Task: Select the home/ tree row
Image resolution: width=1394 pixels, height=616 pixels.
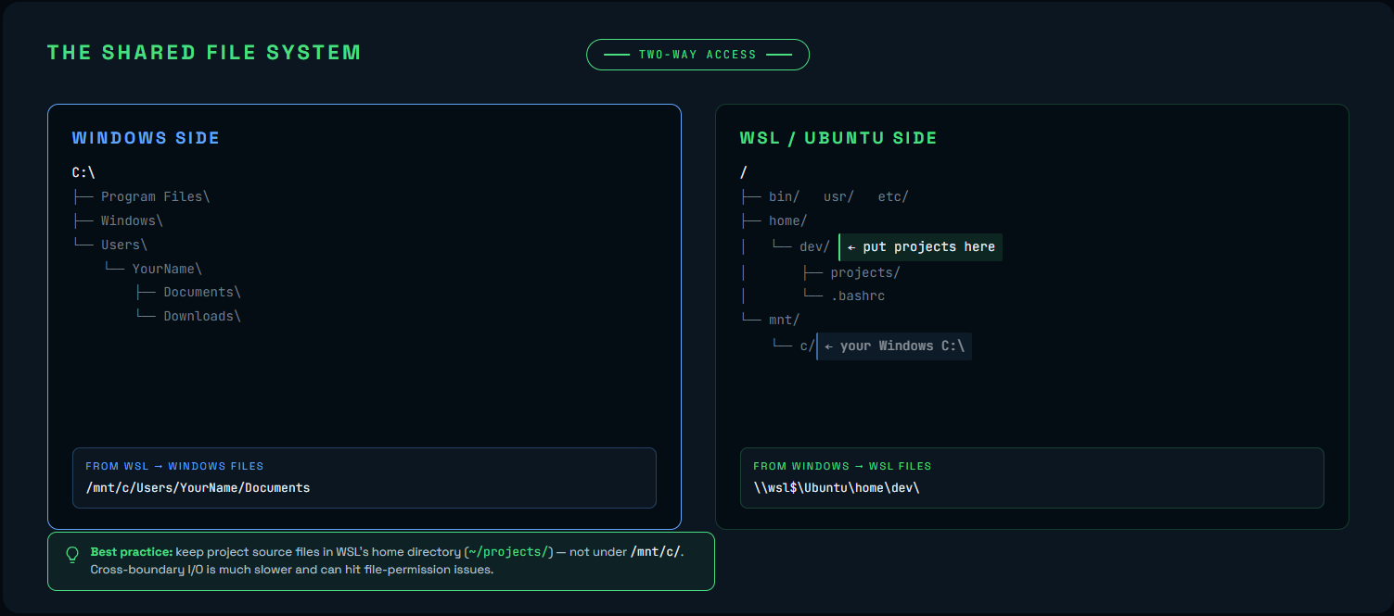Action: pos(774,220)
